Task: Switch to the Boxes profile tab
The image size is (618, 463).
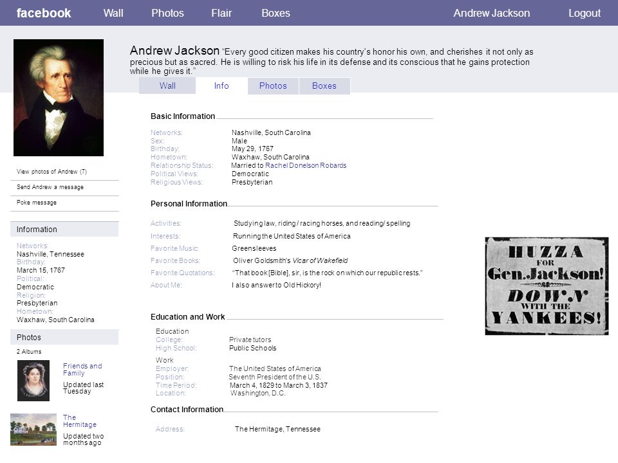Action: pyautogui.click(x=324, y=86)
